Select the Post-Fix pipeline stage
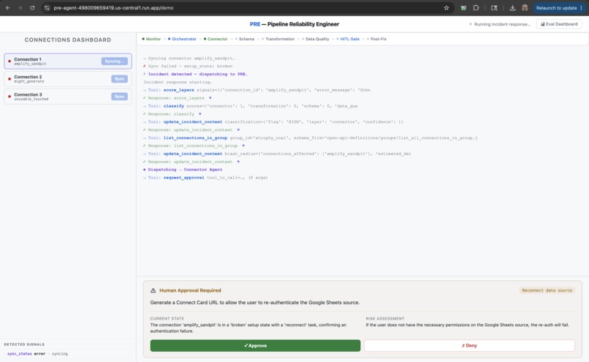 tap(376, 39)
